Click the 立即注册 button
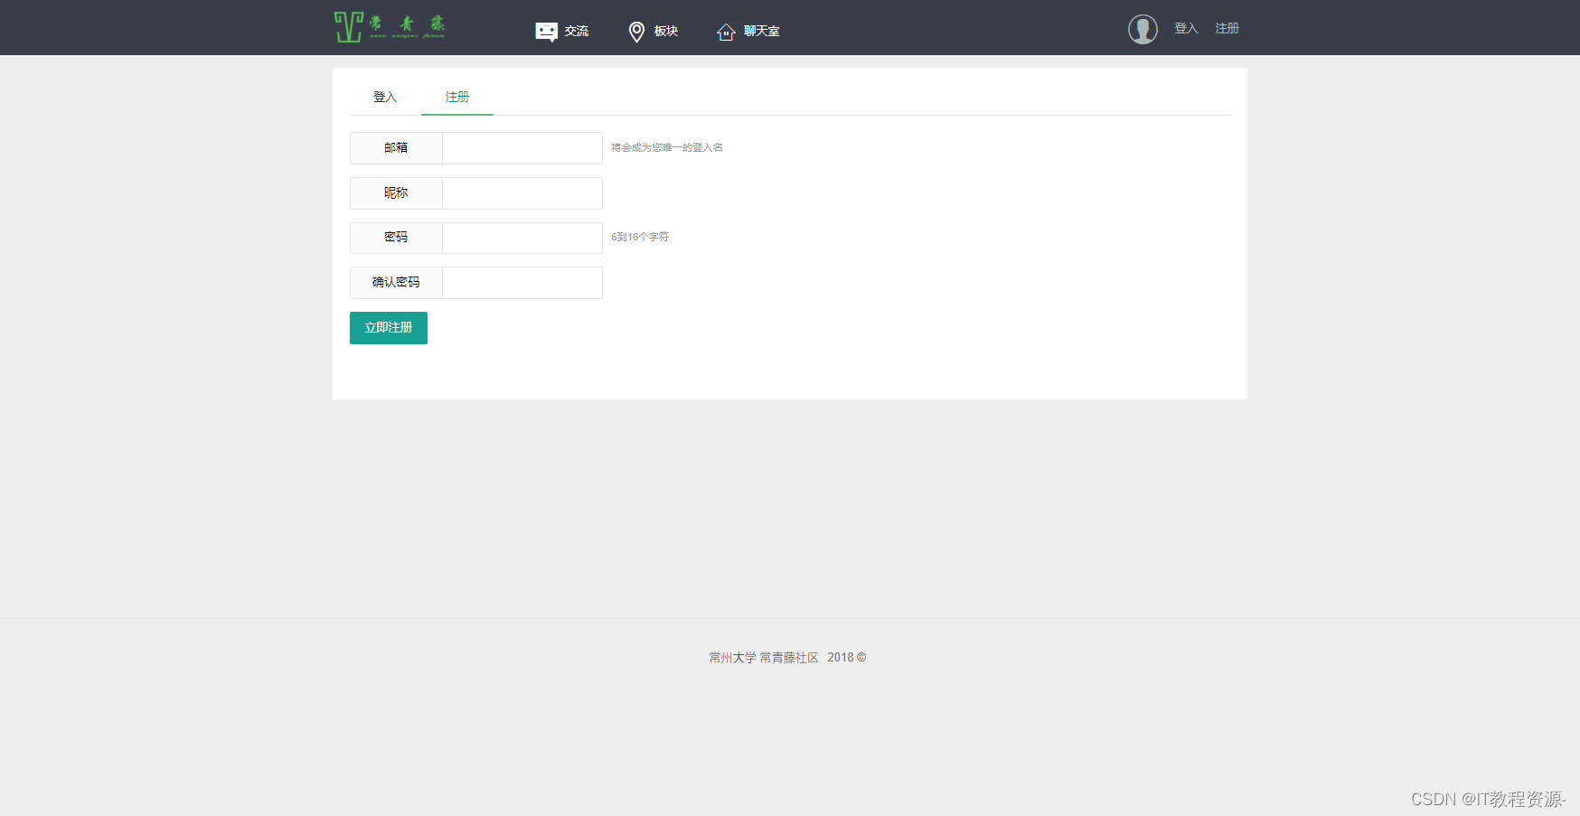The image size is (1580, 816). point(389,328)
